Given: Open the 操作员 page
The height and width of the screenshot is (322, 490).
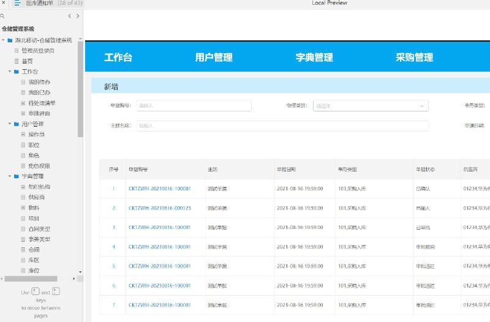Looking at the screenshot, I should pos(37,134).
